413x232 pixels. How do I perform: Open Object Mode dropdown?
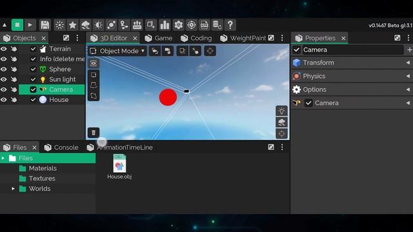click(x=117, y=51)
